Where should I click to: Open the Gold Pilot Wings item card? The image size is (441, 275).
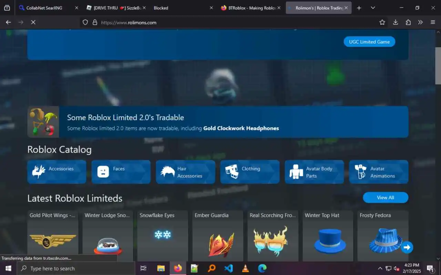pyautogui.click(x=53, y=236)
